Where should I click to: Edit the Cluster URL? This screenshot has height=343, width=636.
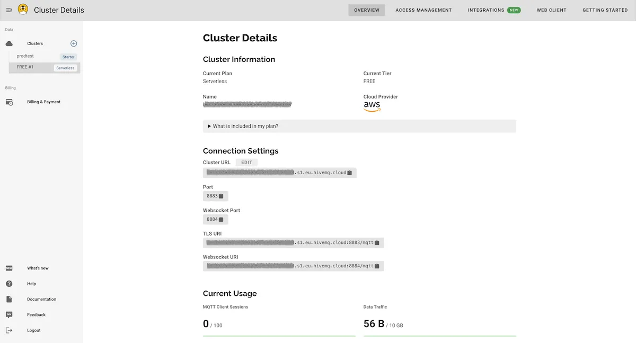pos(246,163)
